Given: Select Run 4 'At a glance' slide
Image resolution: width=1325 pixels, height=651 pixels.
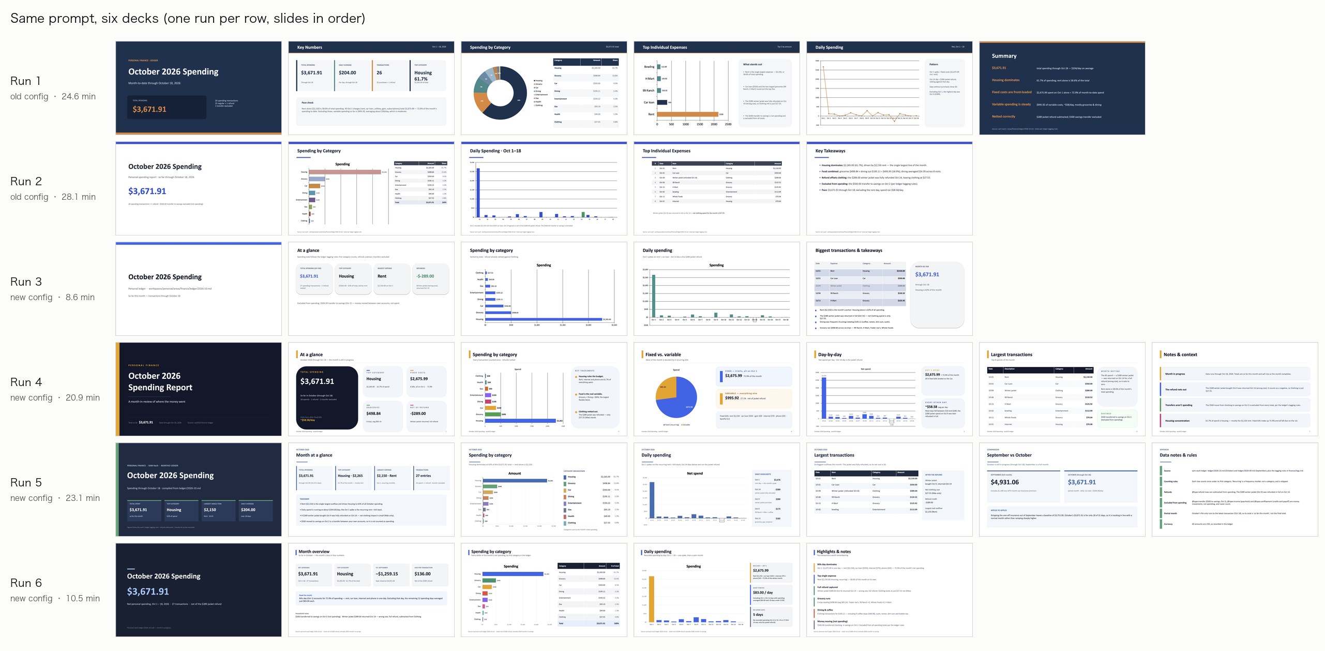Looking at the screenshot, I should click(371, 389).
